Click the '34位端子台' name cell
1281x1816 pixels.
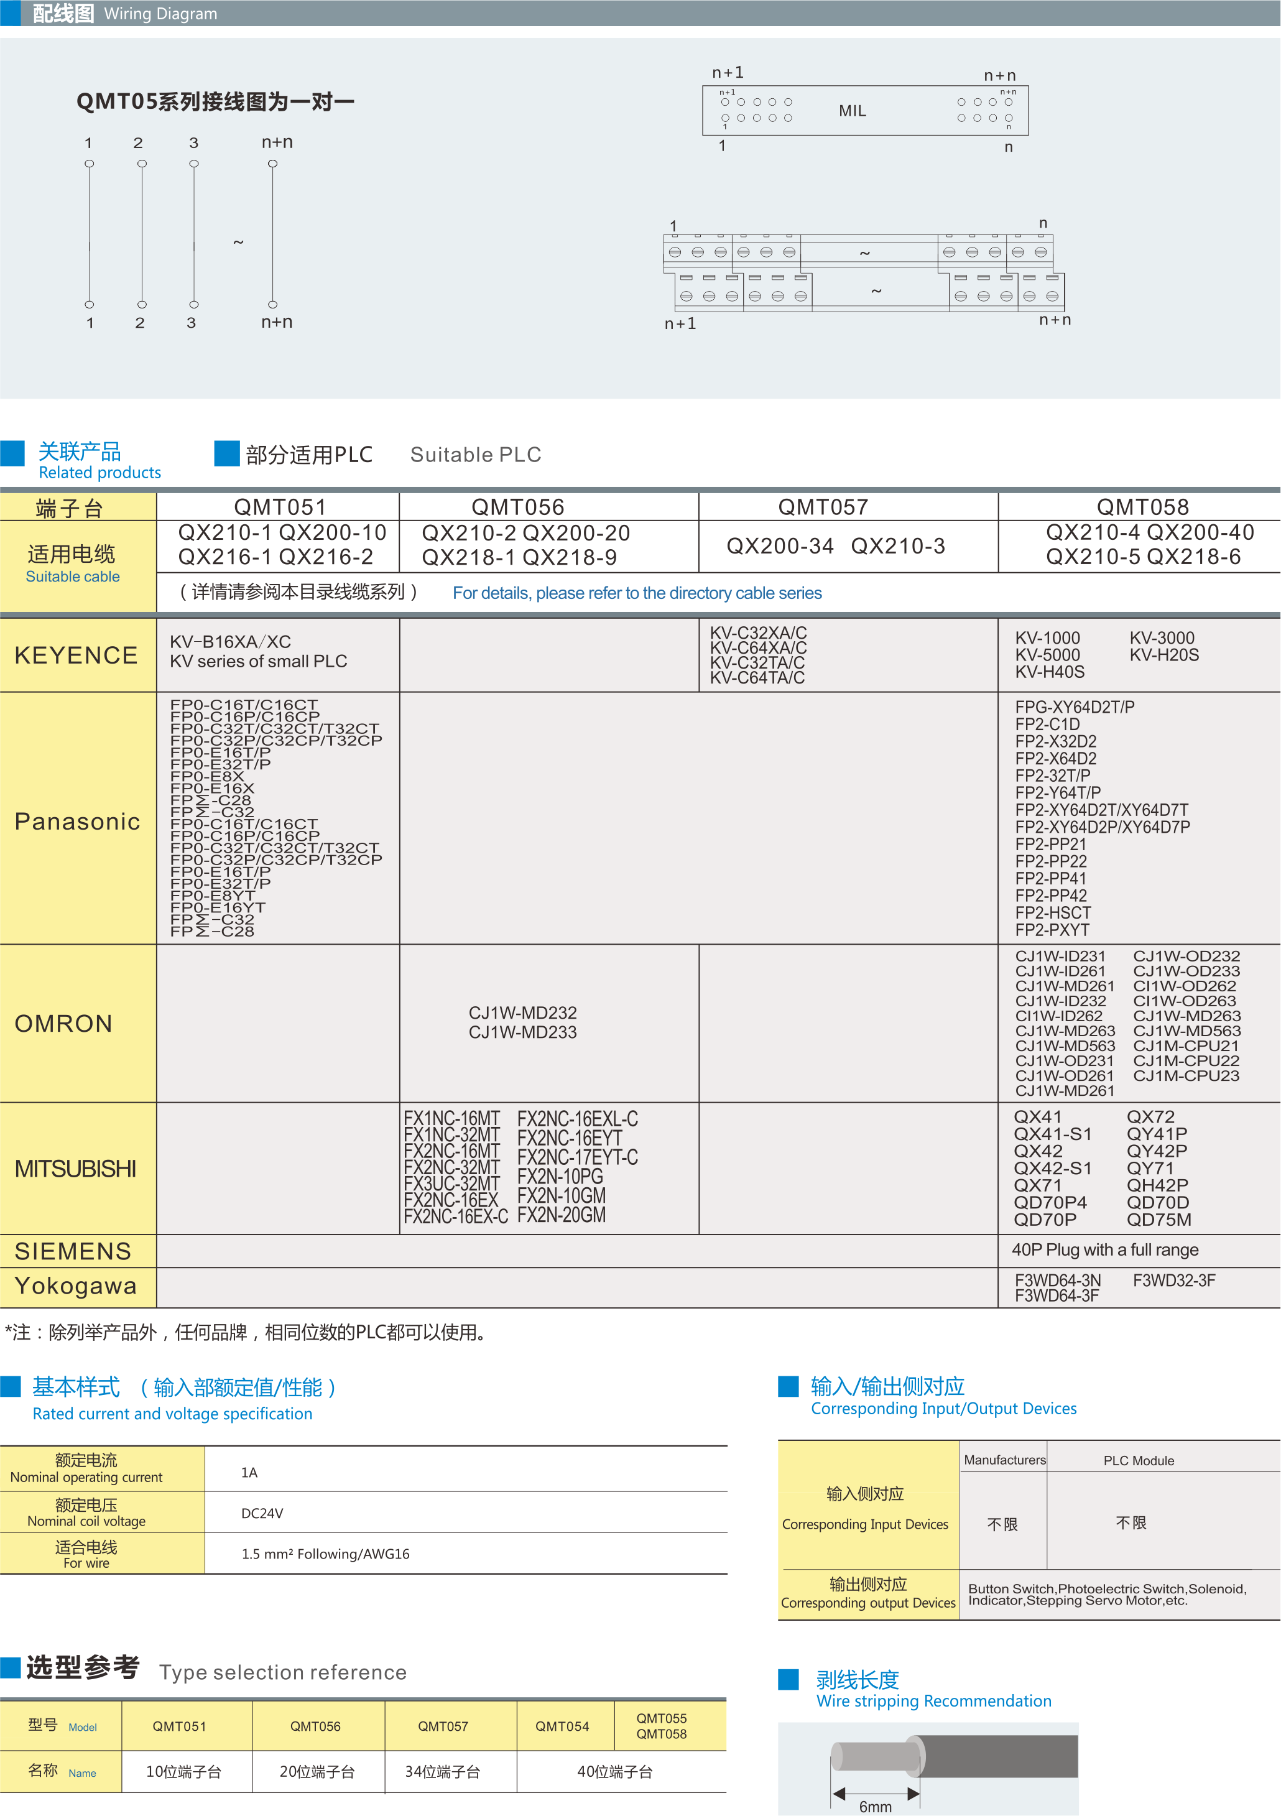coord(443,1772)
